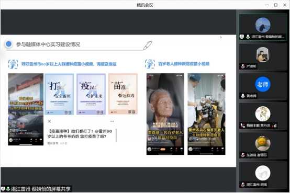Select the blue 老师 avatar
Viewport: 290px width, 193px height.
click(x=263, y=84)
